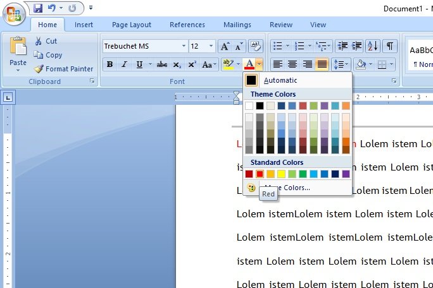This screenshot has height=288, width=433.
Task: Open Customize Quick Access Toolbar arrow
Action: pos(91,8)
